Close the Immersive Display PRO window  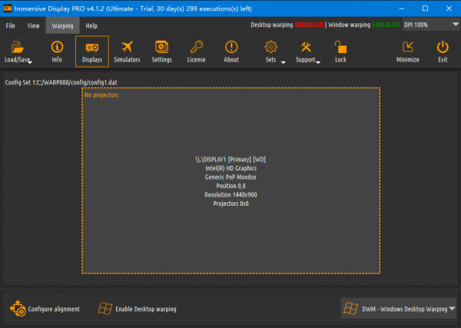449,8
